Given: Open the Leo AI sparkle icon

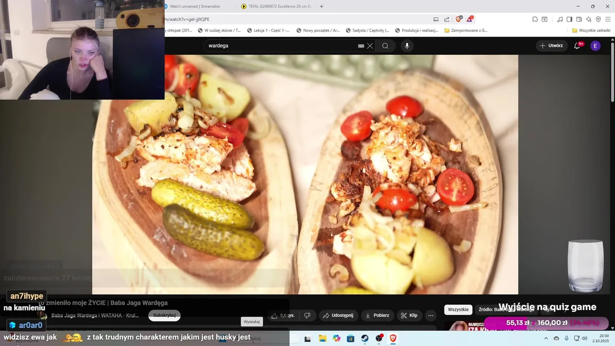Looking at the screenshot, I should pos(589,19).
